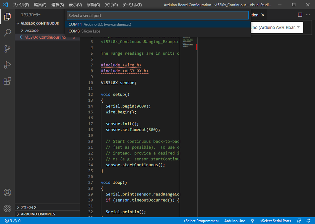Open the Source Control view

(7, 49)
